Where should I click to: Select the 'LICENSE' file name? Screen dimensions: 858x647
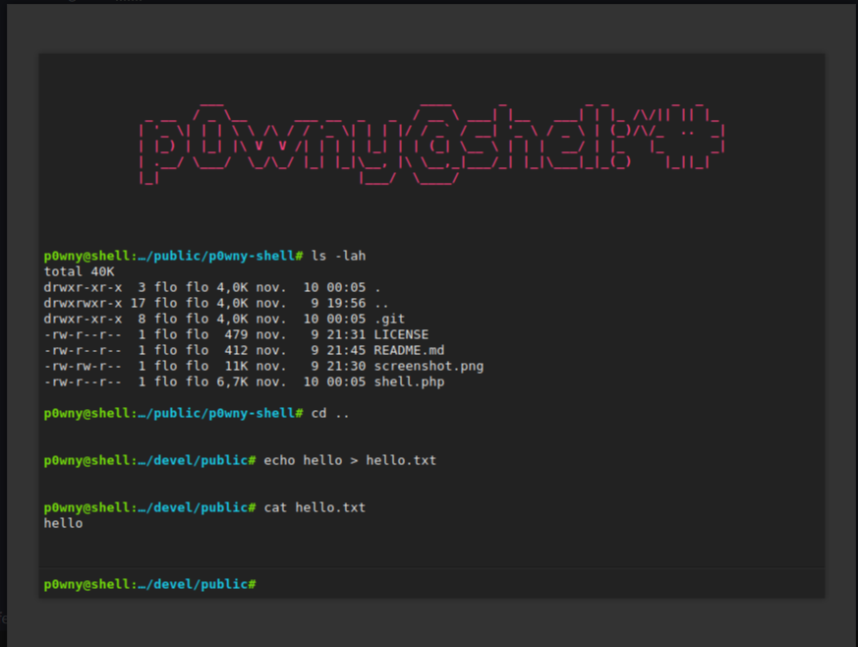coord(401,334)
